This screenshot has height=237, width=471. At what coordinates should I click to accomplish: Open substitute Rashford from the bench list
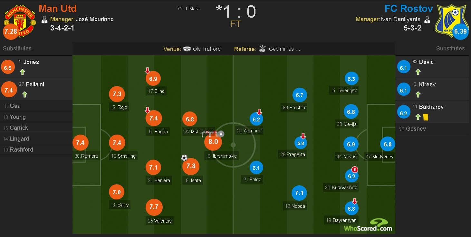(x=21, y=150)
